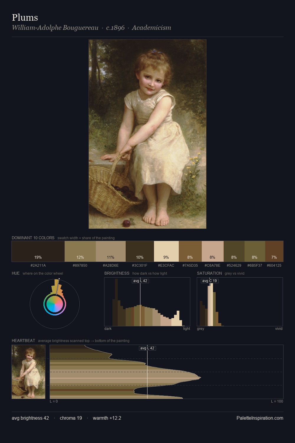The height and width of the screenshot is (443, 295).
Task: Click the heartbeat brightness profile chart
Action: tap(166, 372)
